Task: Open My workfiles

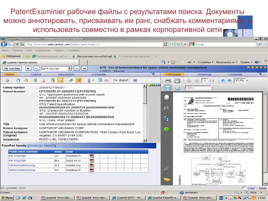Action: (x=12, y=69)
